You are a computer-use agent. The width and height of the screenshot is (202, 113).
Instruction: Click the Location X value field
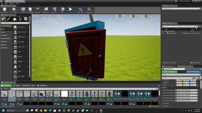(x=179, y=80)
